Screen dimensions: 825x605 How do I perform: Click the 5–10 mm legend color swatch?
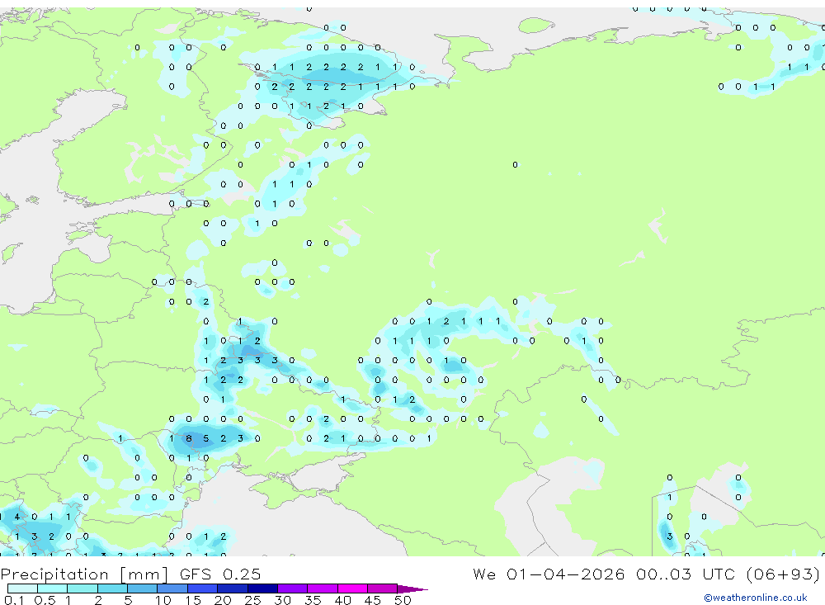pos(143,588)
